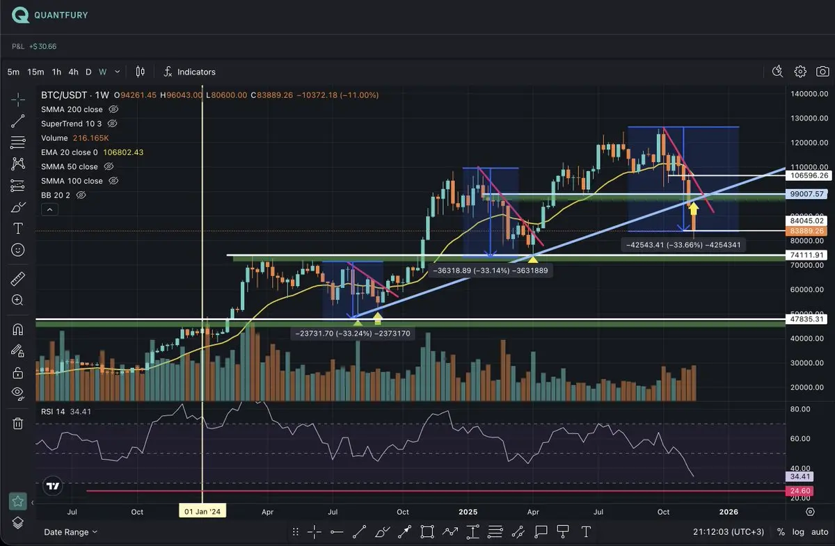Image resolution: width=835 pixels, height=546 pixels.
Task: Select zigzag path tool in bottom toolbar
Action: click(450, 532)
